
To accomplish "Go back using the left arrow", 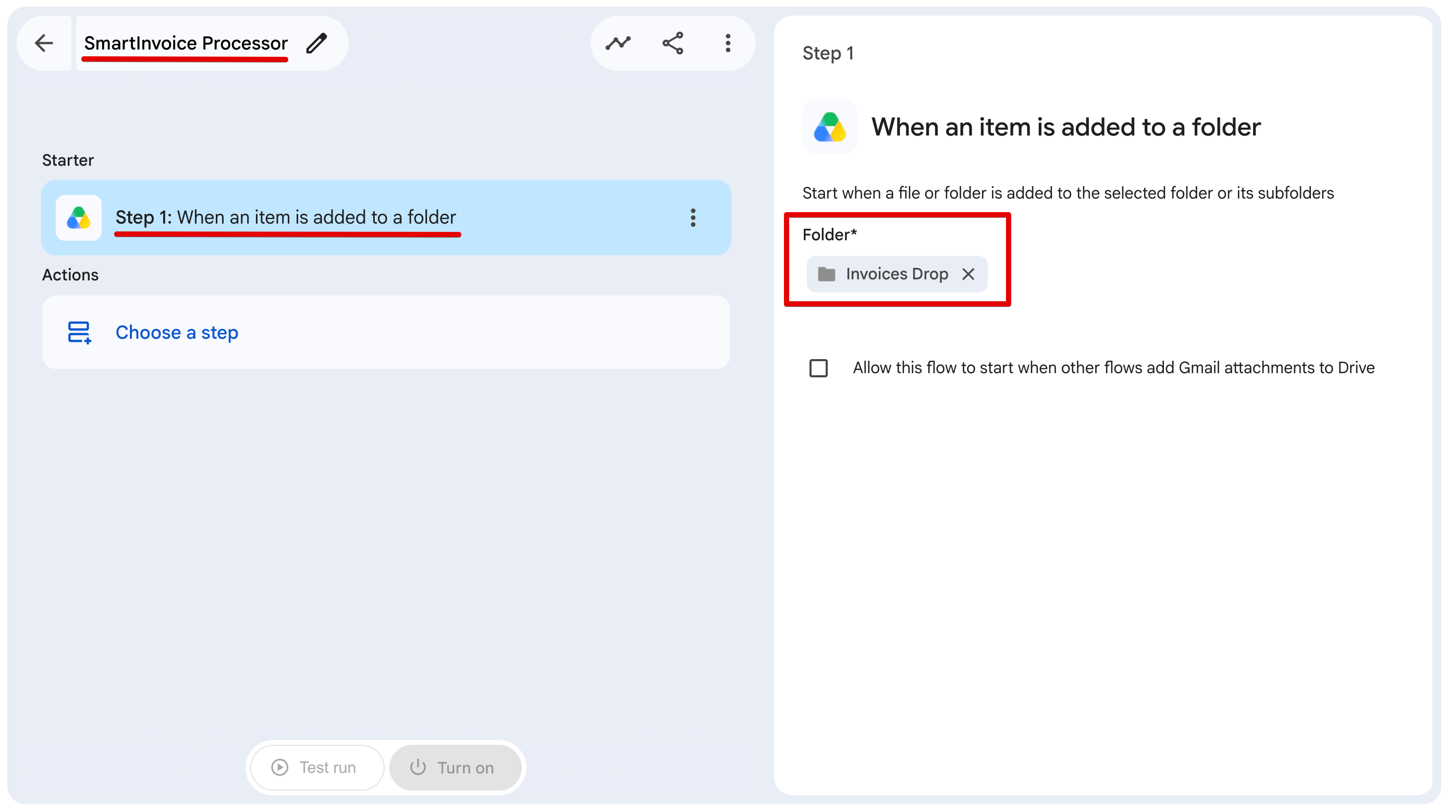I will 44,43.
